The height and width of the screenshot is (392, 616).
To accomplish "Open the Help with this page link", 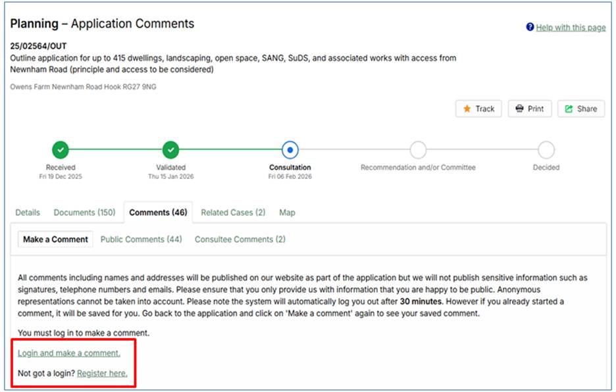I will point(570,28).
